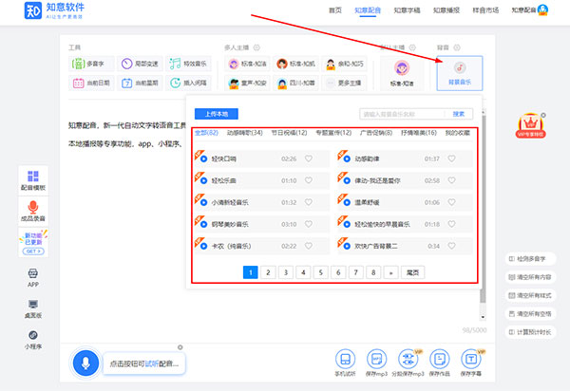Viewport: 570px width, 391px height.
Task: Click the 搜索 search button
Action: (458, 114)
